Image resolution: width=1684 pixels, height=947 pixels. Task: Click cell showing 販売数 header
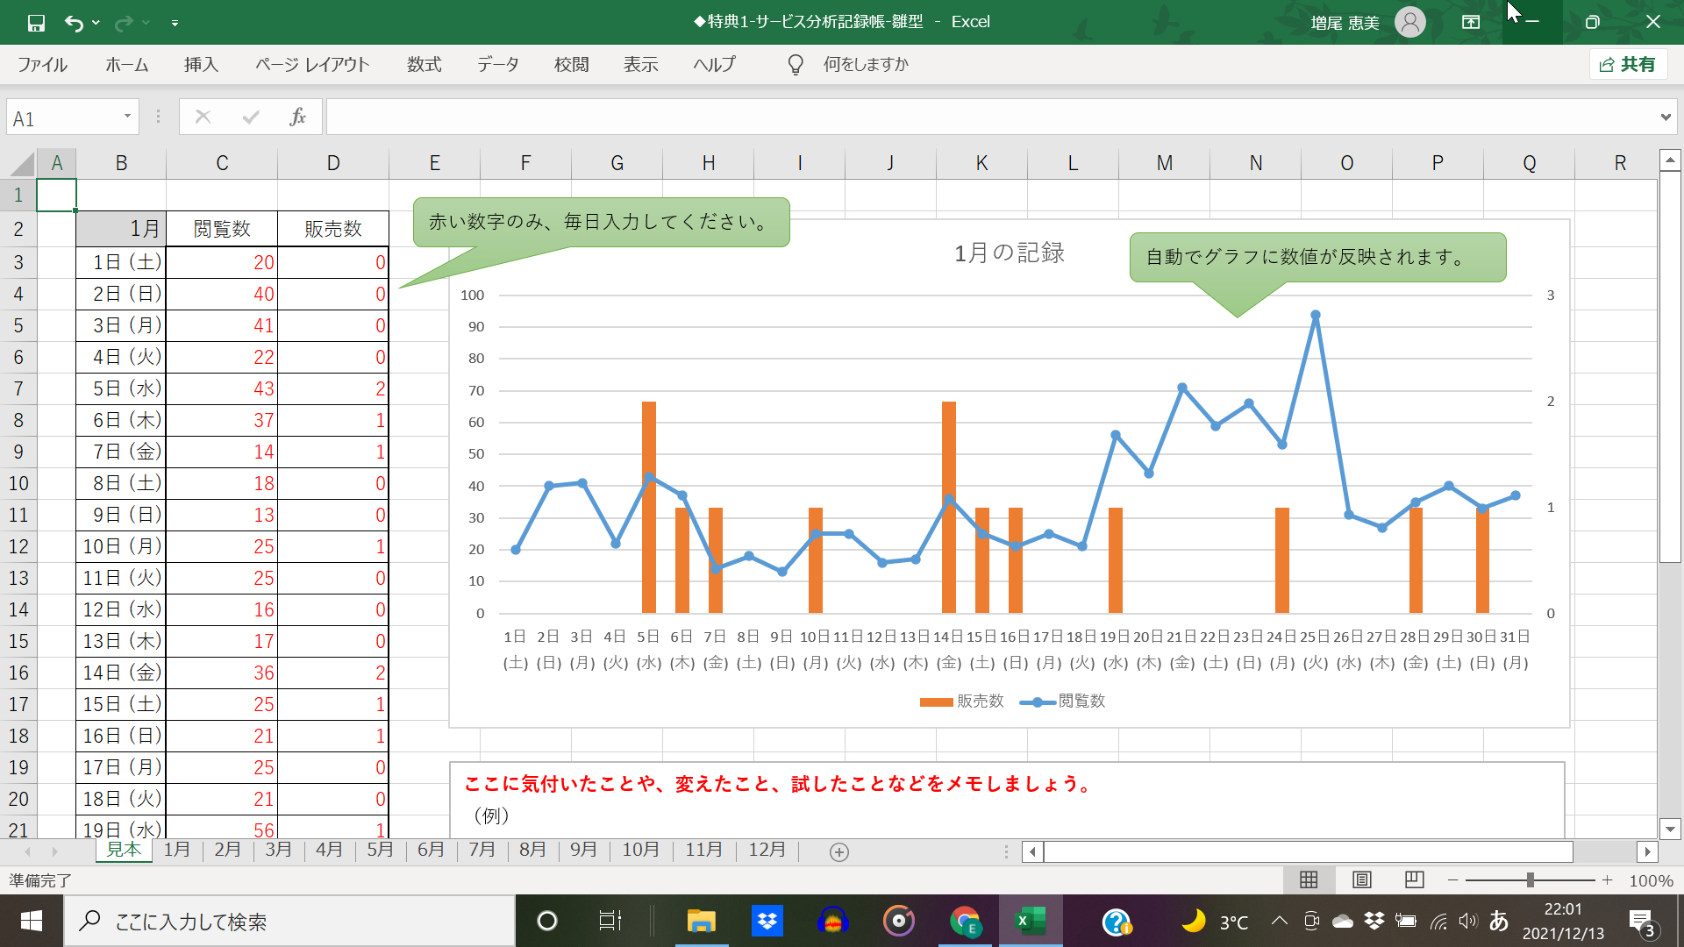click(333, 229)
